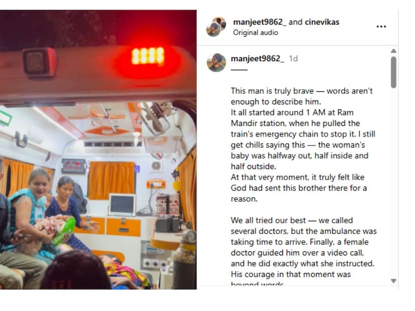Click the caption line mentioning Ram Mandir station
The image size is (415, 311).
[x=295, y=123]
